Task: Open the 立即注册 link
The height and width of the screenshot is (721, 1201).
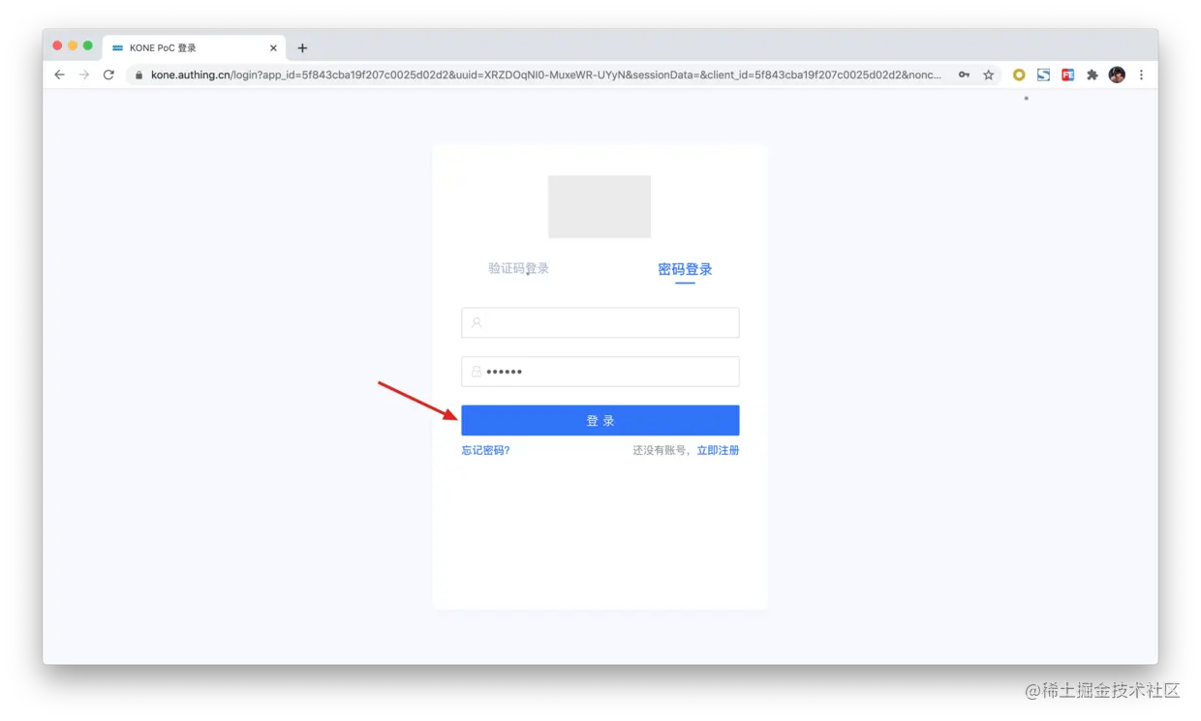Action: (x=718, y=450)
